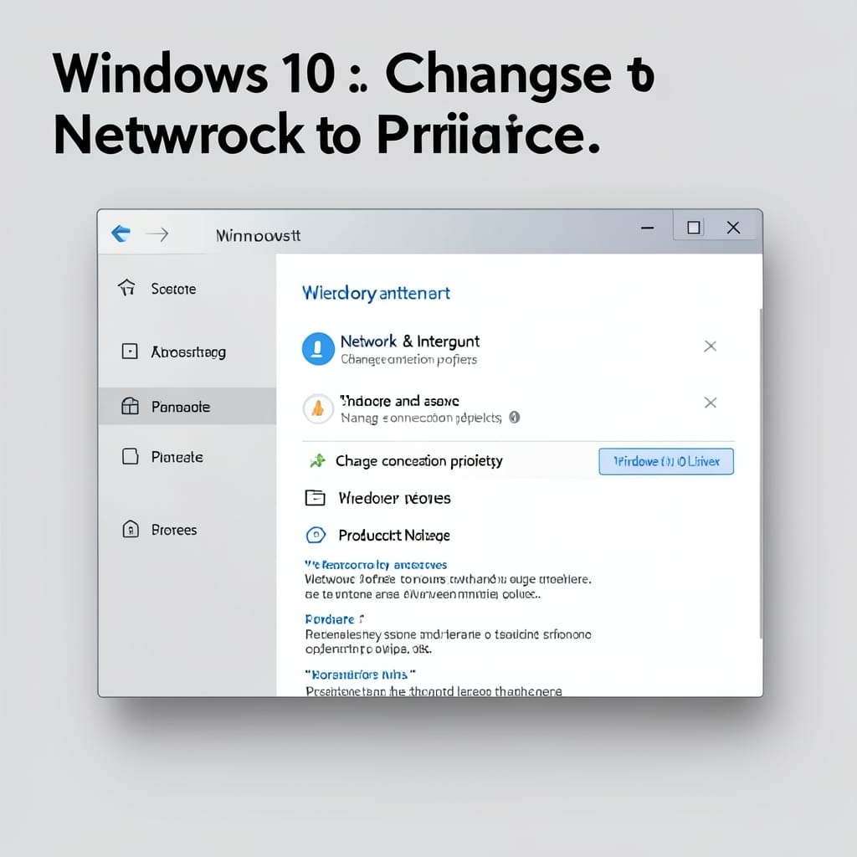The width and height of the screenshot is (857, 857).
Task: Dismiss the Network & Intergunt row
Action: tap(710, 346)
